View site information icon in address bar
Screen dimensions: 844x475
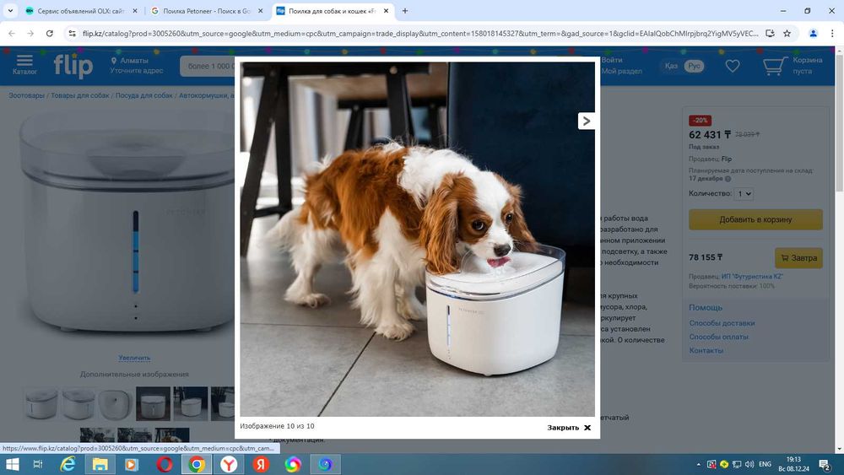coord(72,34)
